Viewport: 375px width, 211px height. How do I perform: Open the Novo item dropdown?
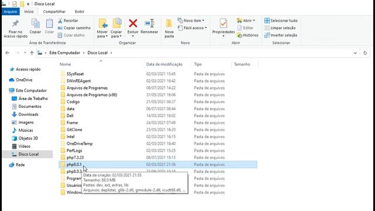(191, 21)
